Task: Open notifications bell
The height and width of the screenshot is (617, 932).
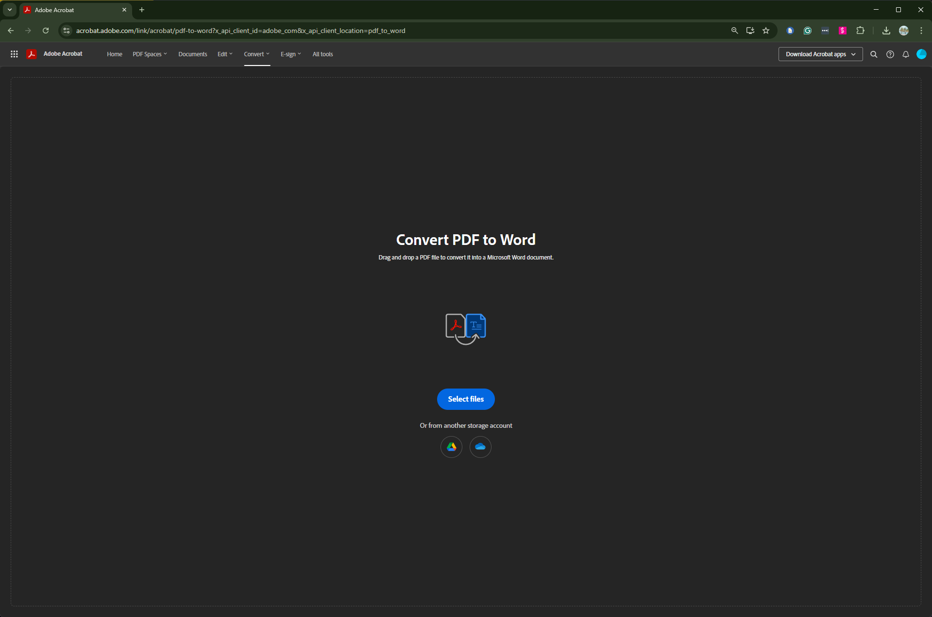Action: coord(906,54)
